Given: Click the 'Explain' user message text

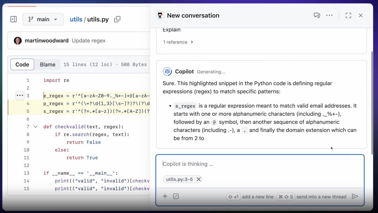Looking at the screenshot, I should pos(172,30).
